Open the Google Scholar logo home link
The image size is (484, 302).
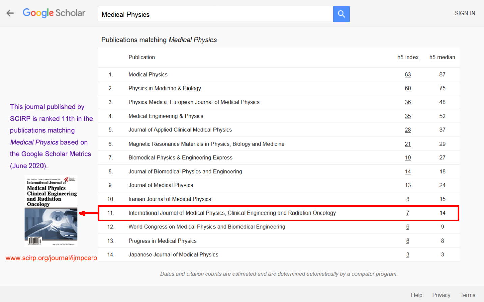pyautogui.click(x=54, y=13)
